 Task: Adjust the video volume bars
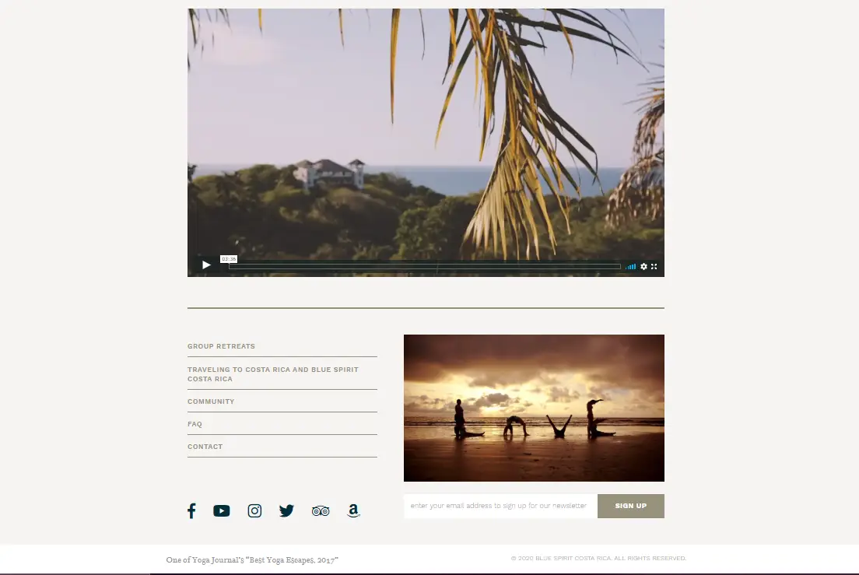tap(631, 266)
